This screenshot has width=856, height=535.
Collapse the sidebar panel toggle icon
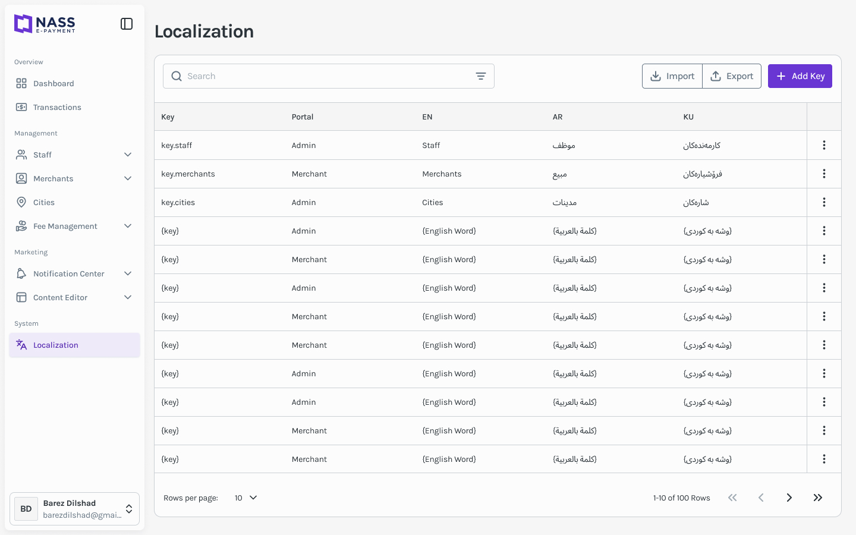pyautogui.click(x=127, y=24)
